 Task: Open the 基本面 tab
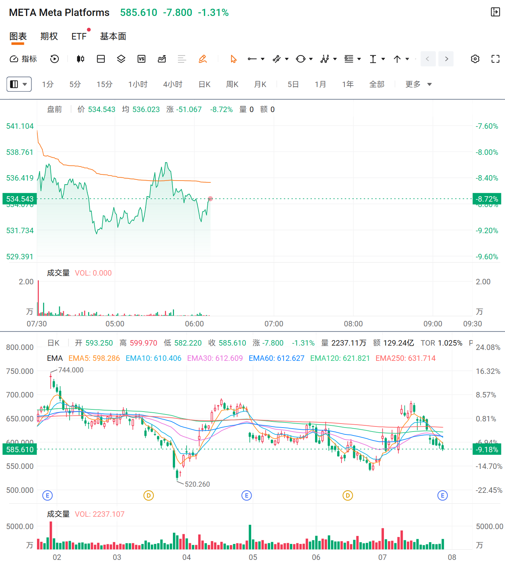pyautogui.click(x=113, y=36)
